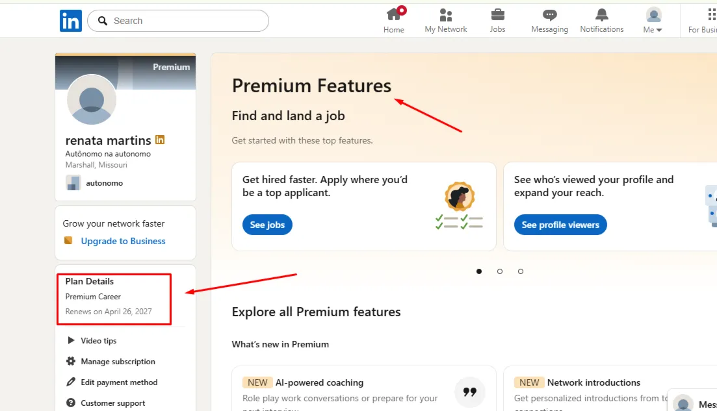Open Customer support

point(113,403)
